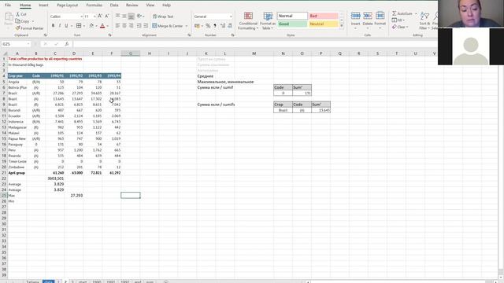Apply the Normal cell style
The width and height of the screenshot is (504, 283).
[292, 16]
